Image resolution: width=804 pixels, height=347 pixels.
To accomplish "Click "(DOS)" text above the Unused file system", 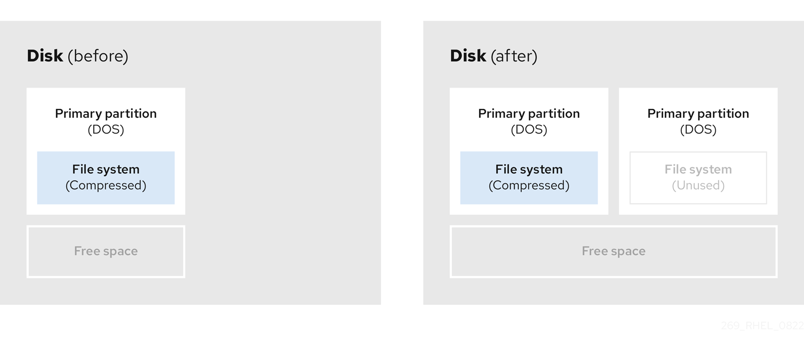I will [x=698, y=129].
